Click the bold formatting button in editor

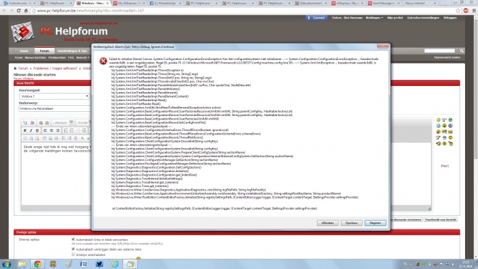pyautogui.click(x=25, y=130)
